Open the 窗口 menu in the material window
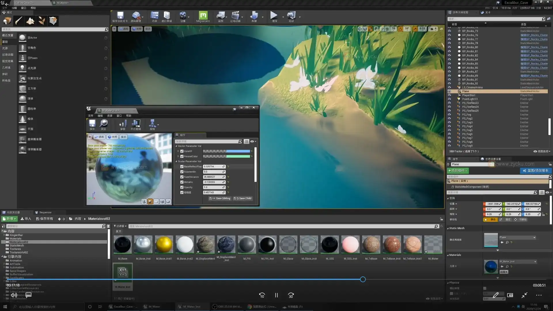Image resolution: width=553 pixels, height=311 pixels. [119, 115]
